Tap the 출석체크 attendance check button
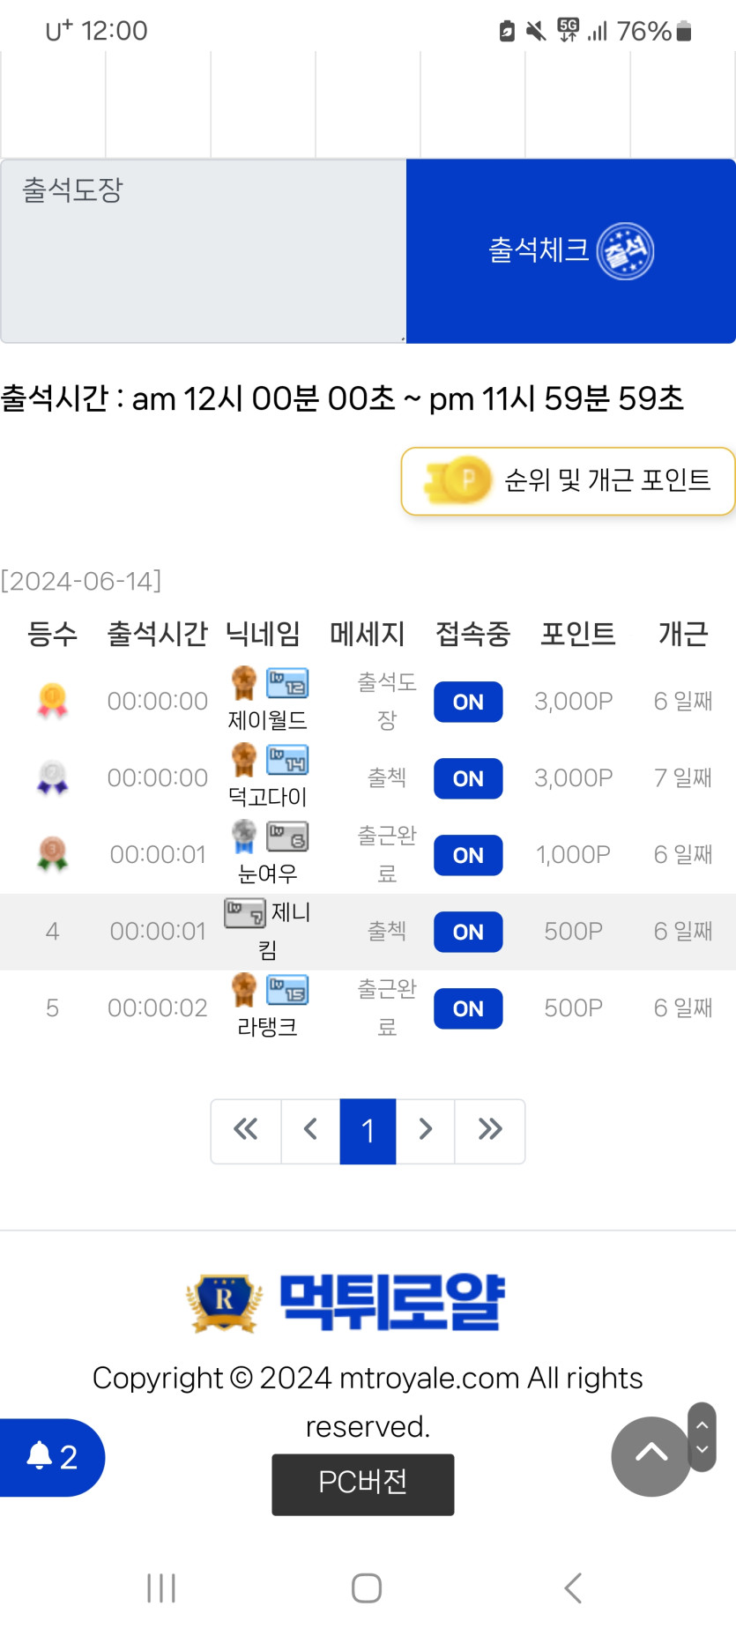The height and width of the screenshot is (1636, 736). click(x=570, y=251)
